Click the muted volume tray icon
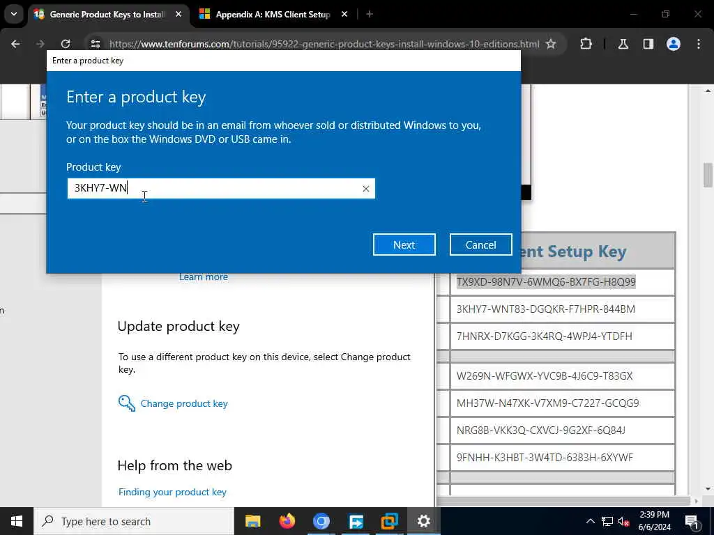 click(623, 521)
